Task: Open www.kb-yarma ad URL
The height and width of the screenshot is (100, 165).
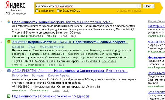Action: [x=156, y=67]
